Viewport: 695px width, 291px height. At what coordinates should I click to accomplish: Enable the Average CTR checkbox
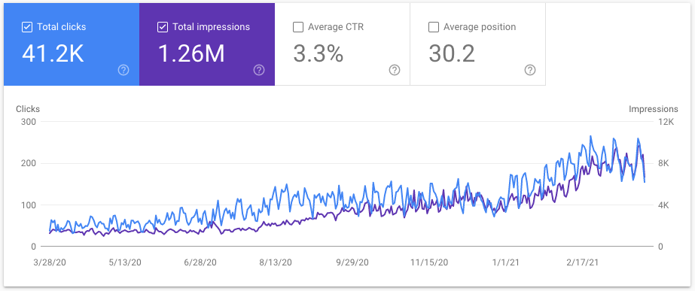[298, 27]
